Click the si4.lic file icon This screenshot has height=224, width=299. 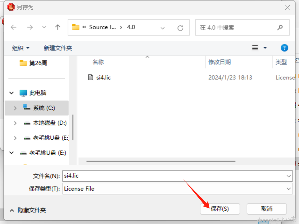click(90, 77)
